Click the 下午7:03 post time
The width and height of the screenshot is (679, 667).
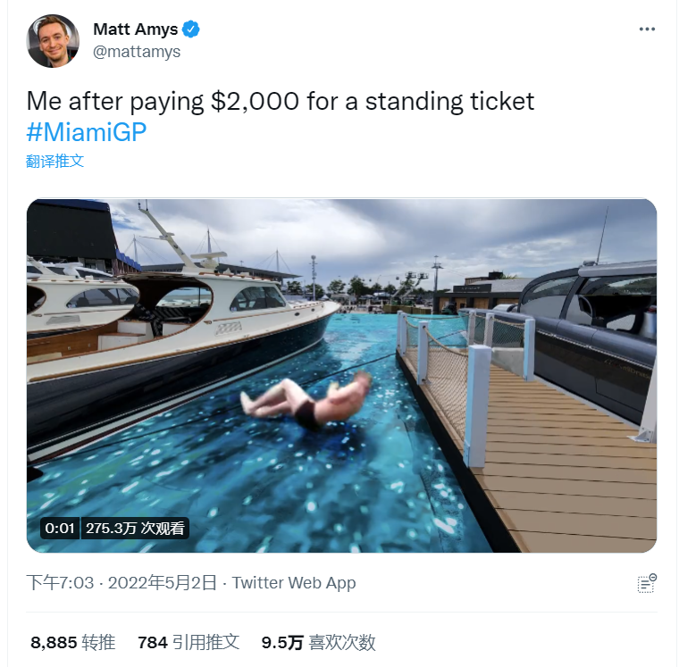click(61, 583)
